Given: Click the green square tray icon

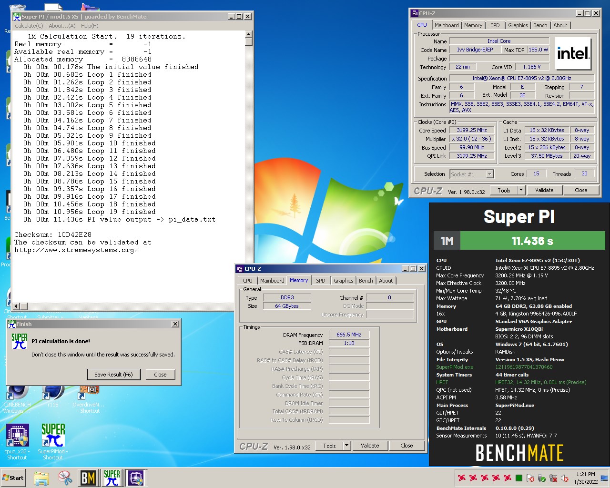Looking at the screenshot, I should click(519, 478).
